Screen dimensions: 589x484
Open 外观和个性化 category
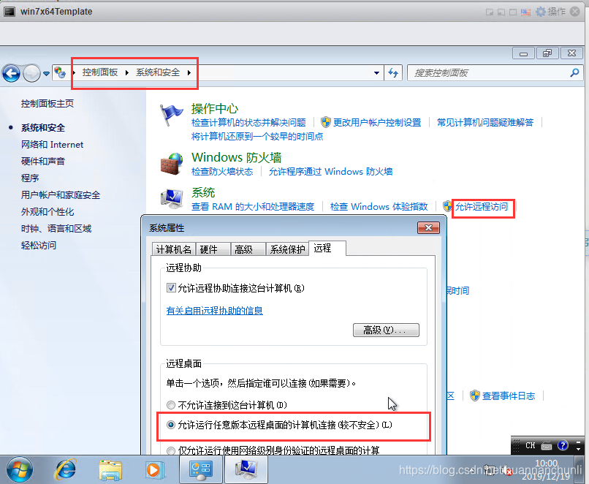47,212
